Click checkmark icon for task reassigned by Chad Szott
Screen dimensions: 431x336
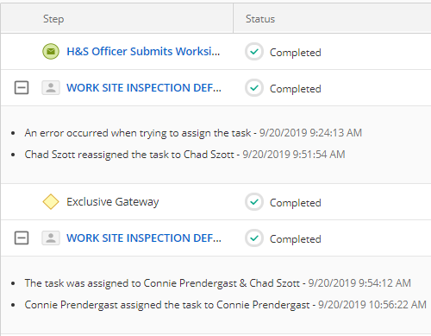(254, 88)
